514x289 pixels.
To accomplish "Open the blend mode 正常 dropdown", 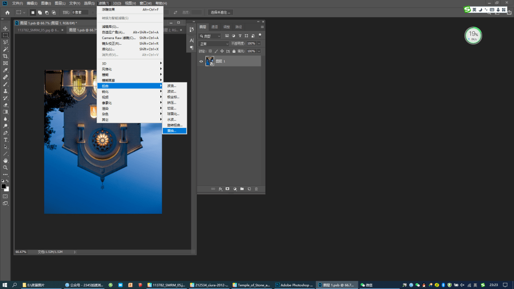I will [x=214, y=44].
